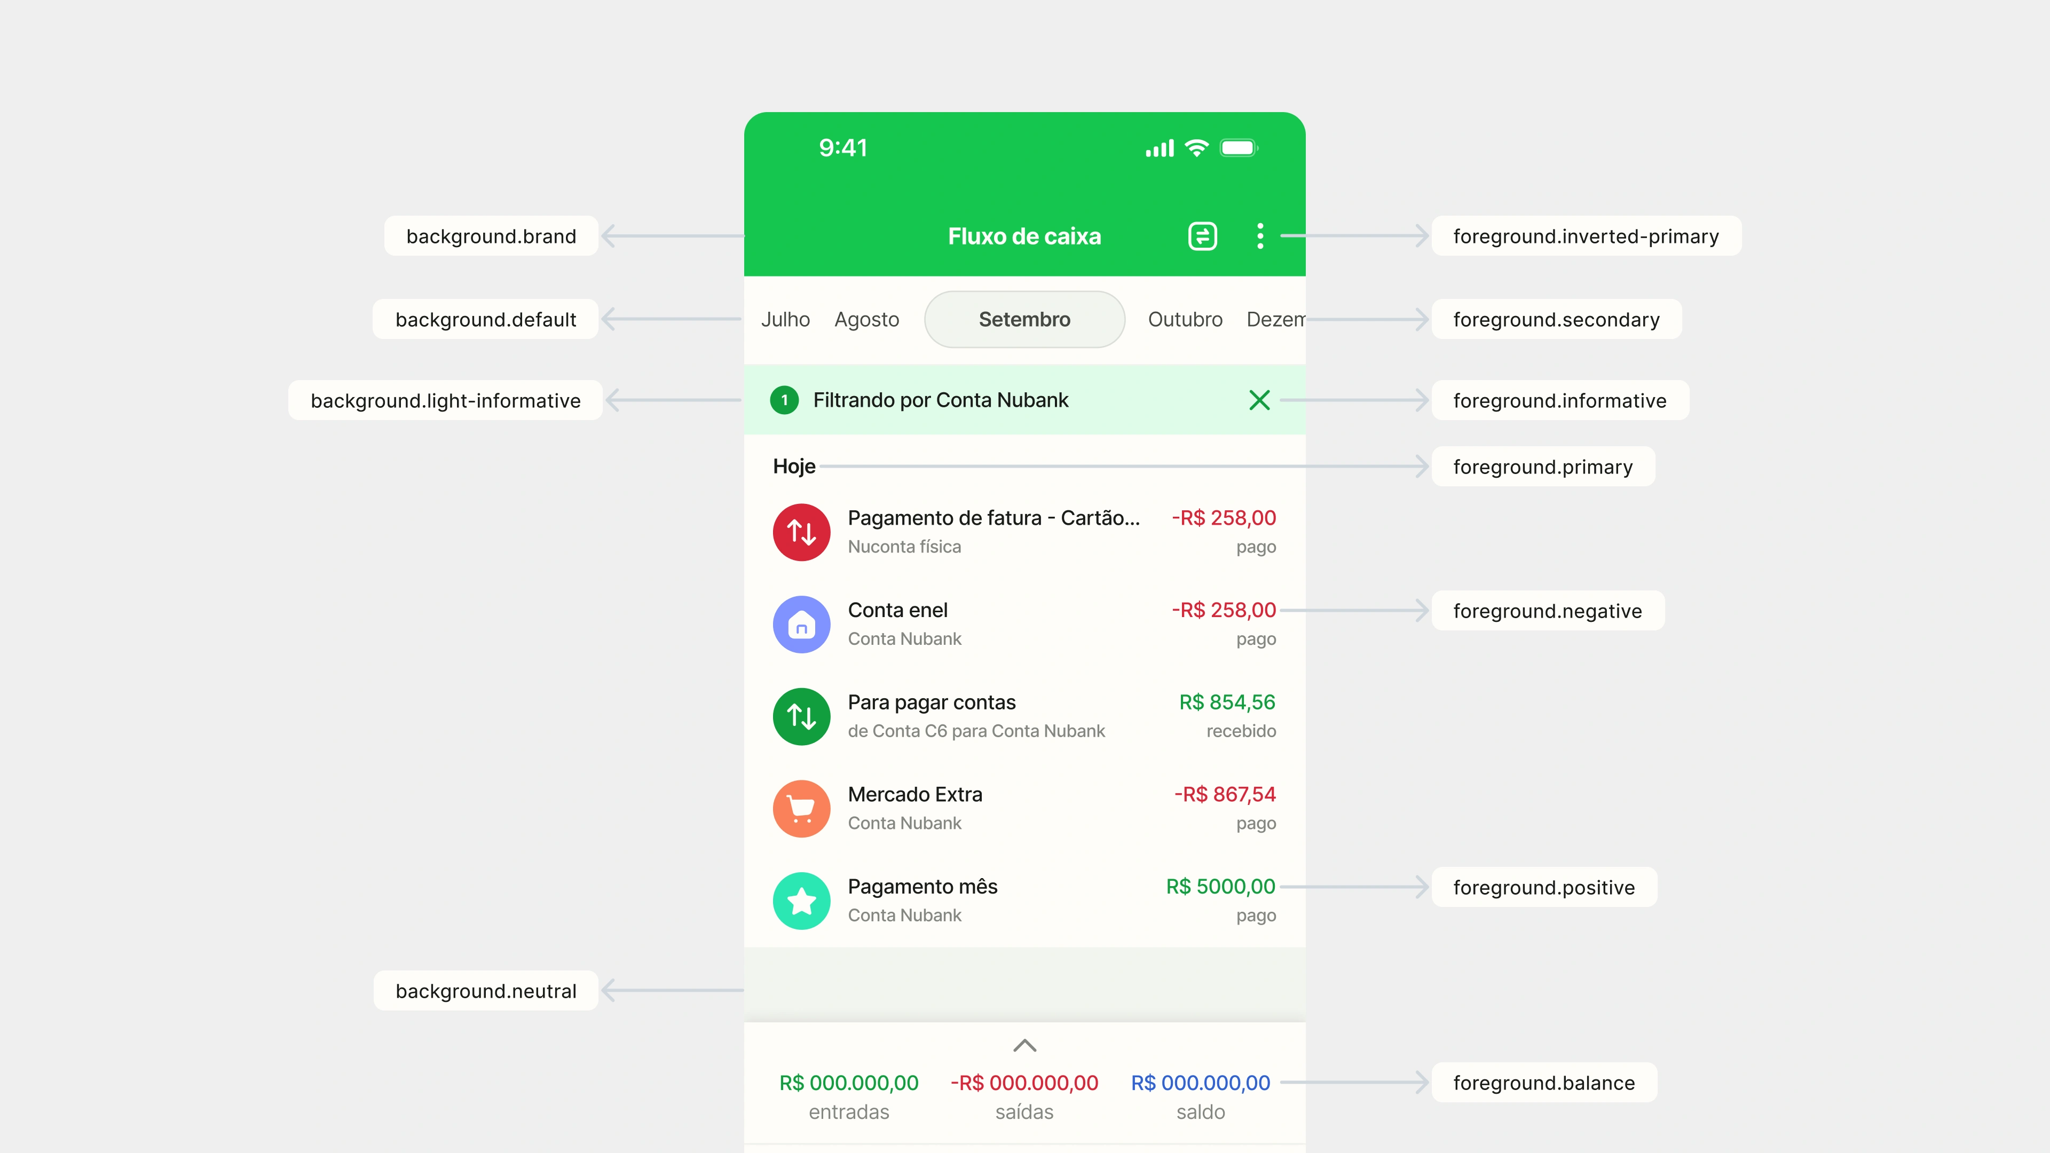Tap the green transfer icon for Para pagar contas
Viewport: 2050px width, 1153px height.
click(x=801, y=717)
